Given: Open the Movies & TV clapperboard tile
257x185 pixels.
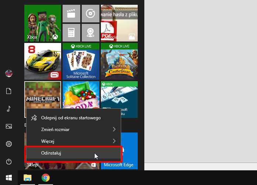Looking at the screenshot, I should tap(71, 14).
